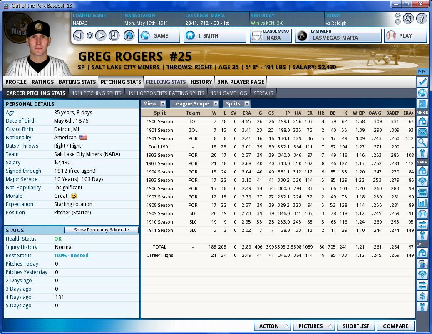Open the J. SMITH manager menu

(x=215, y=35)
